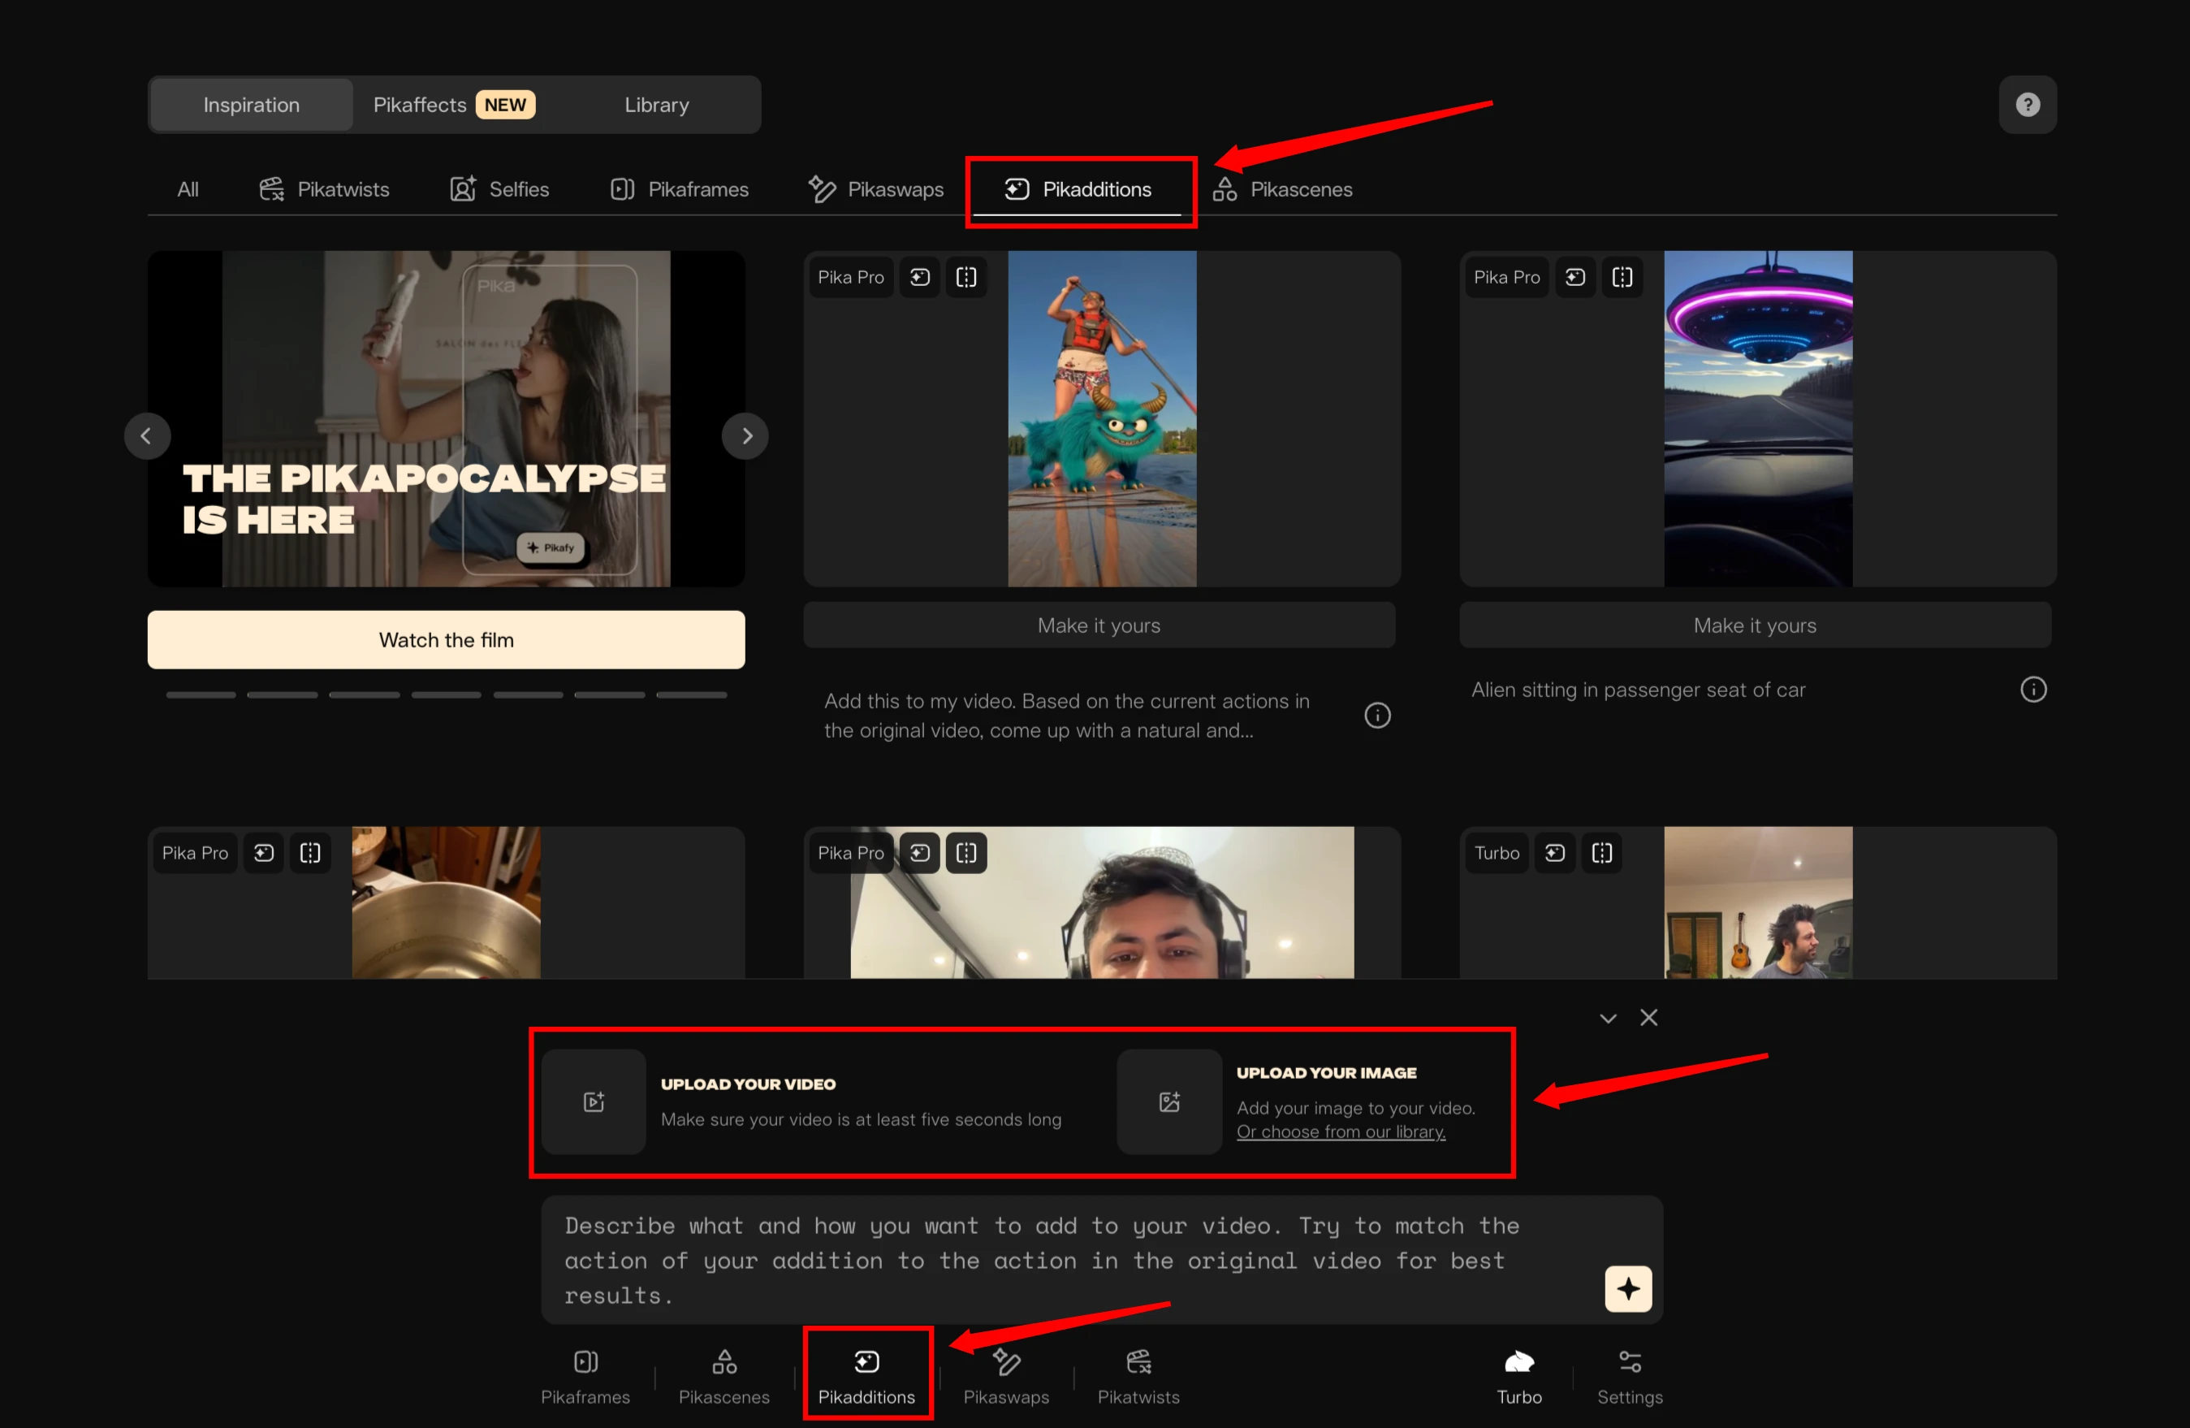
Task: Collapse the prompt panel with chevron
Action: pos(1608,1019)
